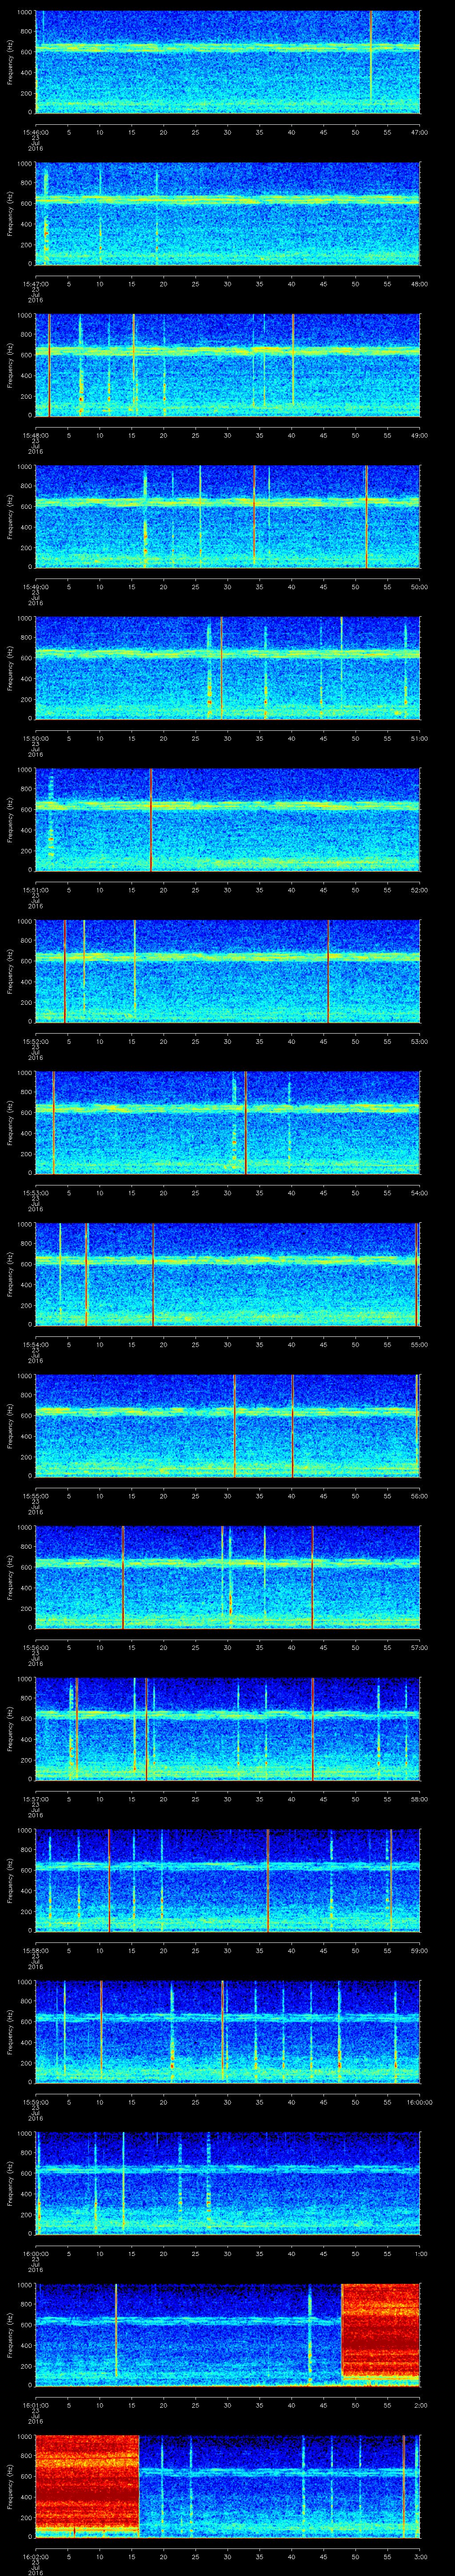The width and height of the screenshot is (455, 2576).
Task: Click the 48:00 end time label
Action: (x=419, y=284)
